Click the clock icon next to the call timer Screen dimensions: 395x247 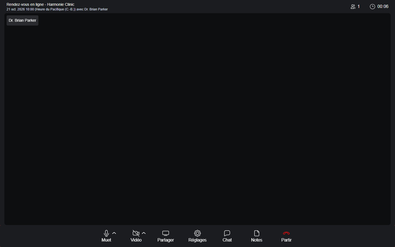373,7
